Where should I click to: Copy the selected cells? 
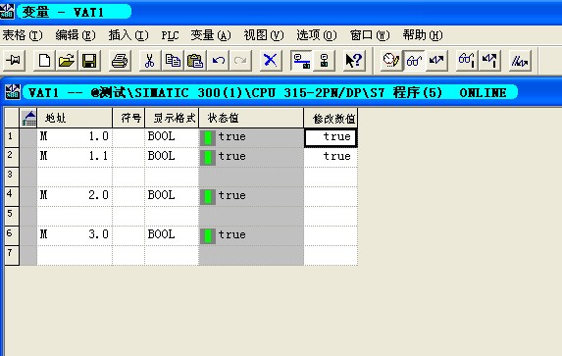pyautogui.click(x=173, y=60)
